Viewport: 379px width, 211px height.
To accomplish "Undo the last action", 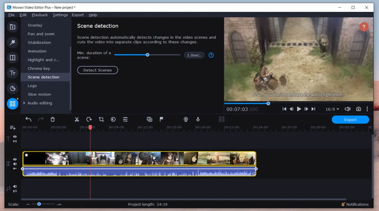I will tap(28, 119).
